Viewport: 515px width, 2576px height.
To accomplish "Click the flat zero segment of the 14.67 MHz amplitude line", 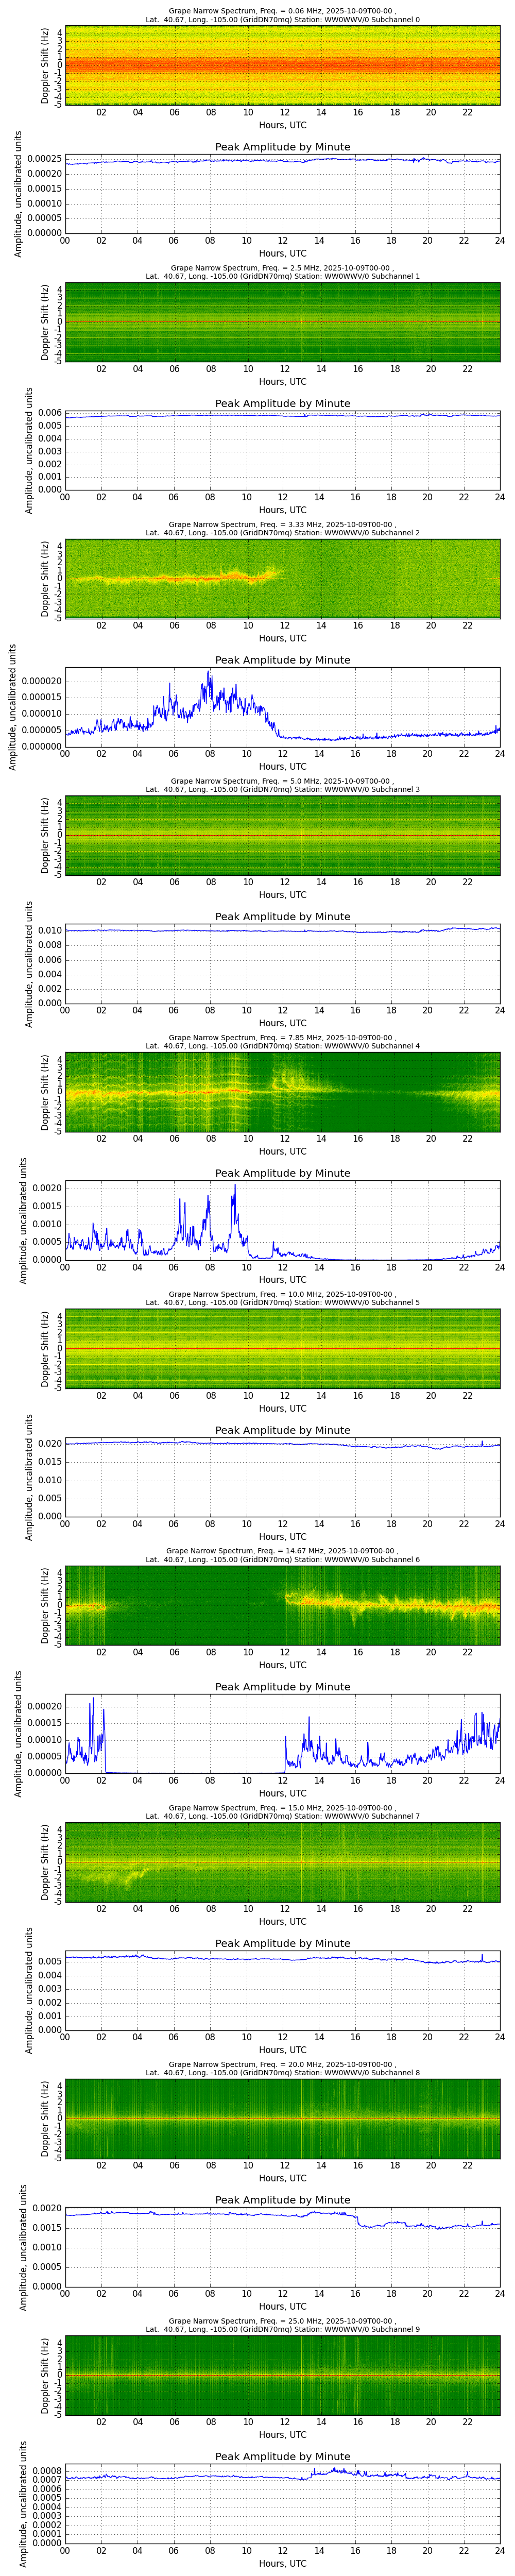I will click(195, 1772).
